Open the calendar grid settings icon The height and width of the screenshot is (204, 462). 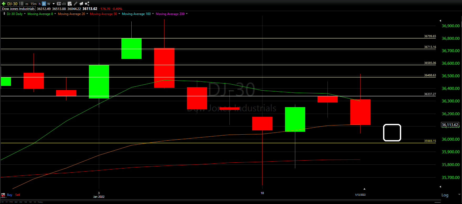point(70,4)
